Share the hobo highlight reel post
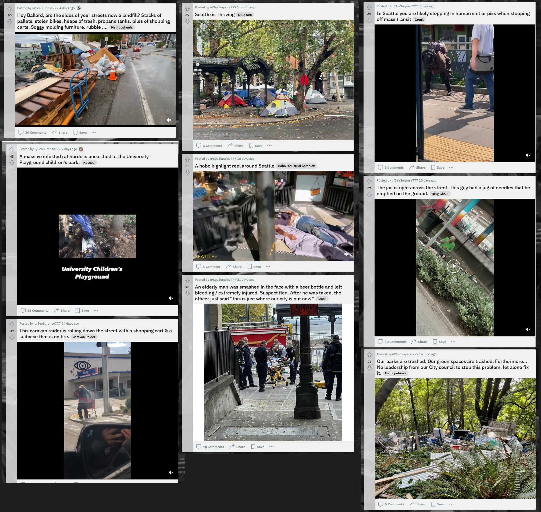The width and height of the screenshot is (541, 512). (x=234, y=266)
